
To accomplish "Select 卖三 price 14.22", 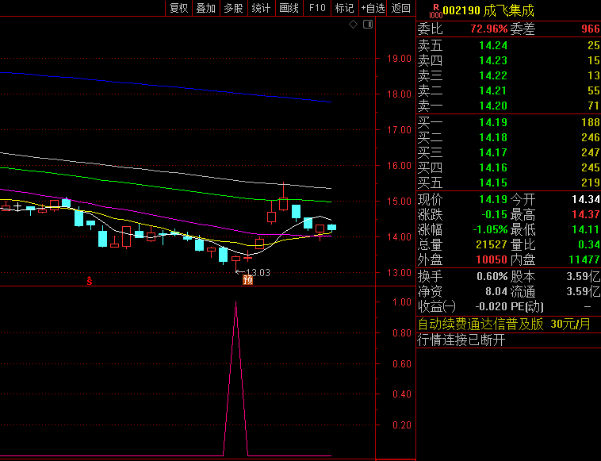I will coord(493,75).
